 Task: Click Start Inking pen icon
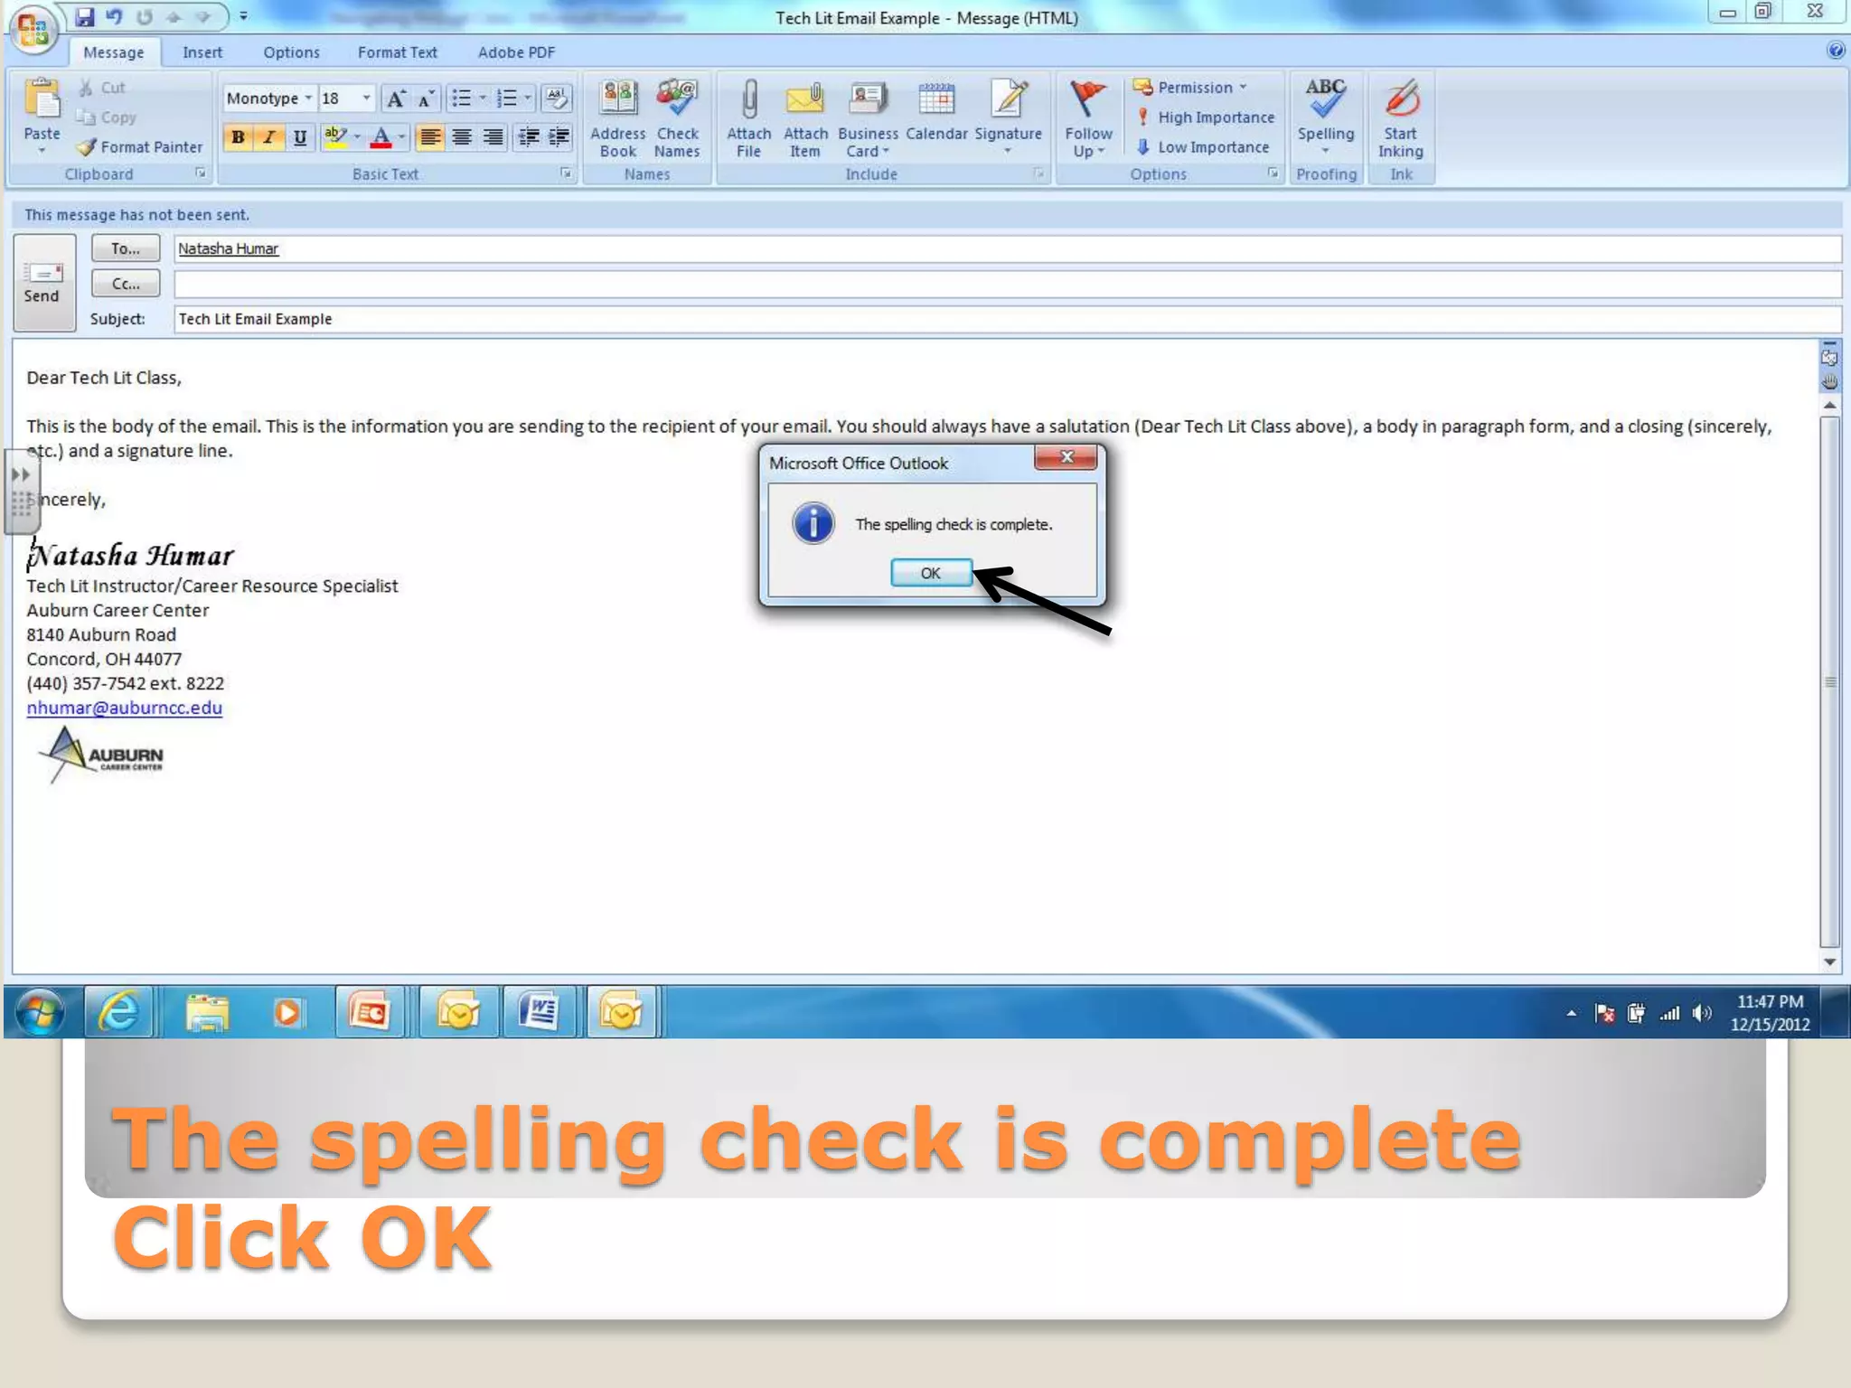tap(1402, 98)
